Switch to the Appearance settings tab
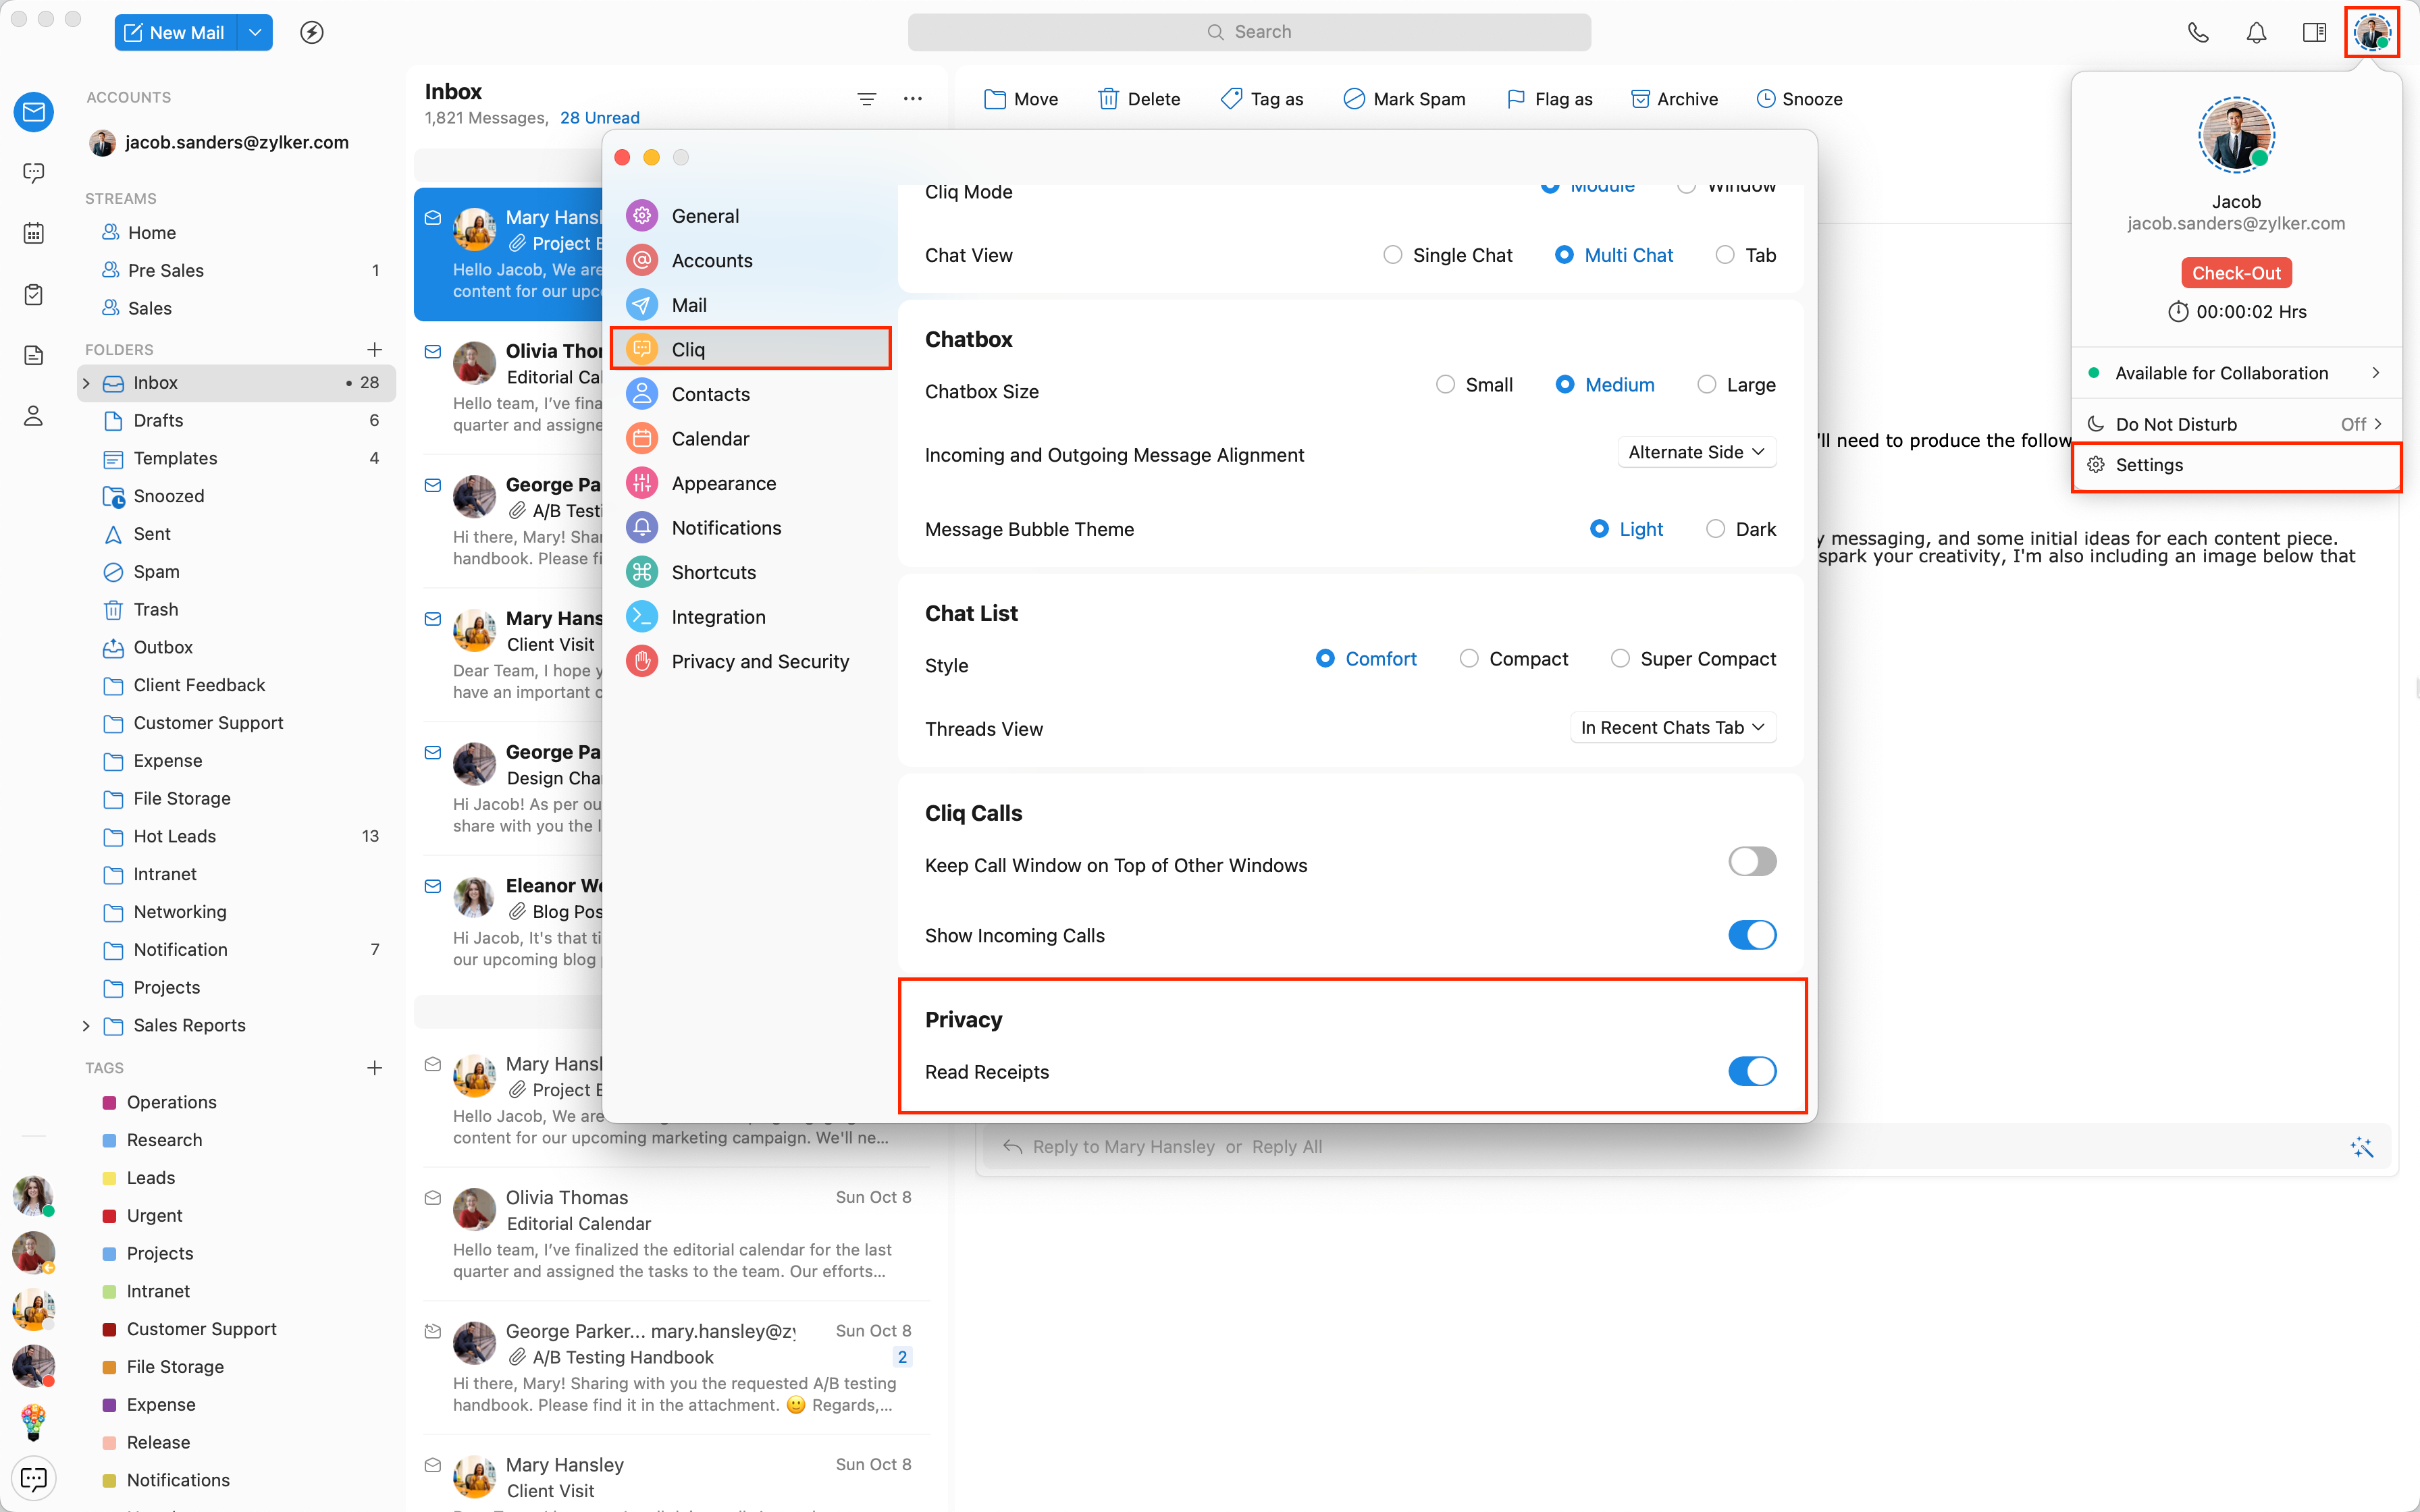This screenshot has height=1512, width=2420. 723,483
